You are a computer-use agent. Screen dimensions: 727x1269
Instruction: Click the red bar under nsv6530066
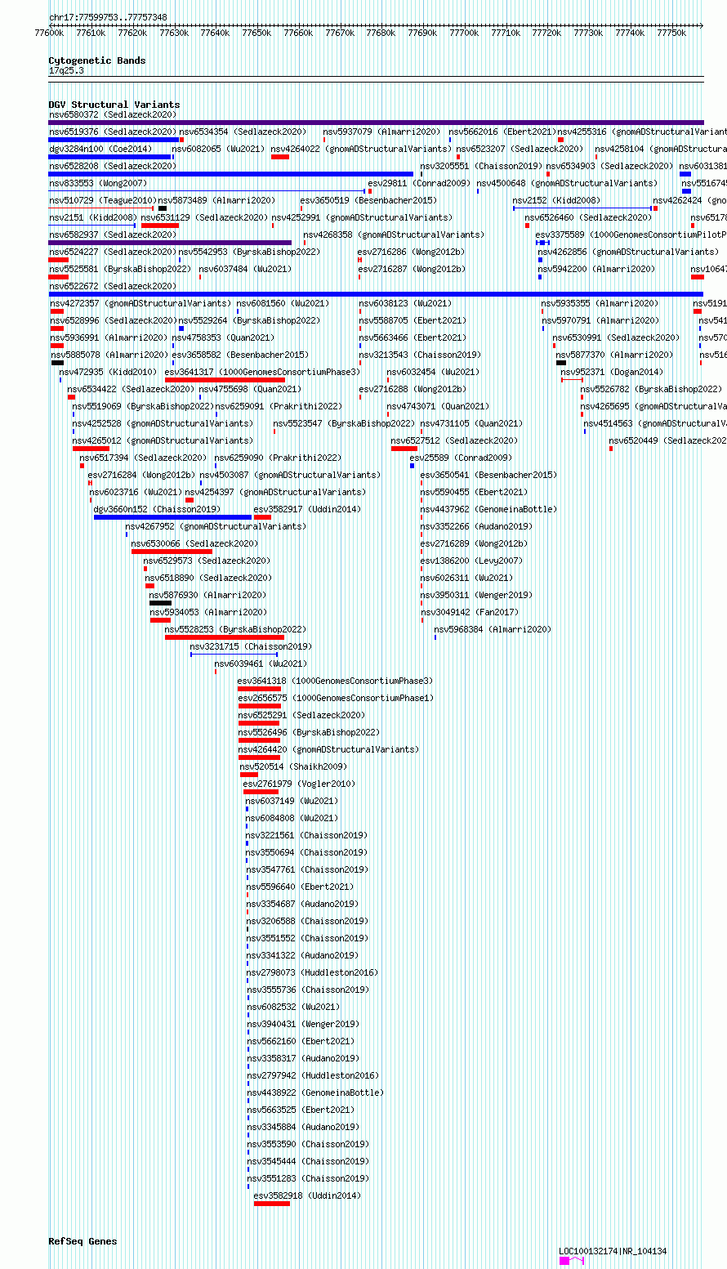tap(172, 552)
